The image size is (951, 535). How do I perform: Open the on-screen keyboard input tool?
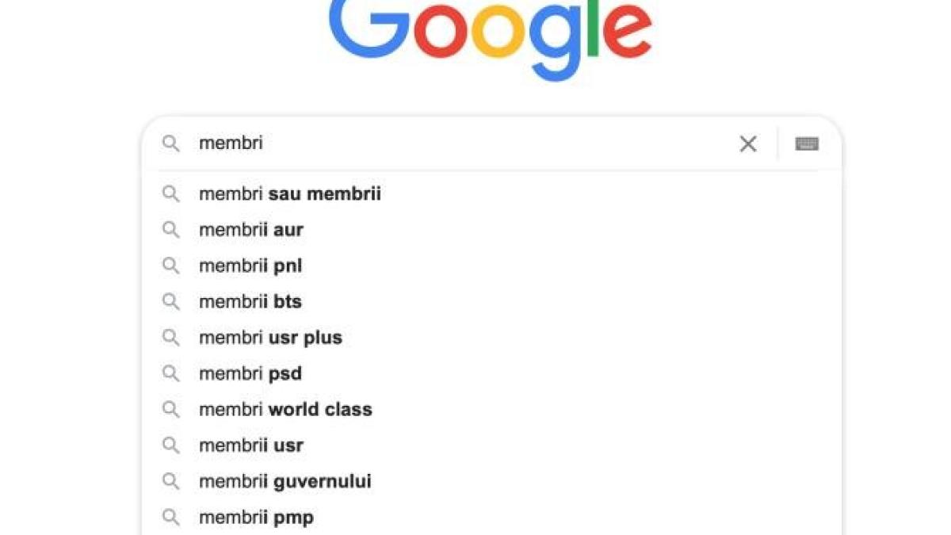pyautogui.click(x=807, y=144)
